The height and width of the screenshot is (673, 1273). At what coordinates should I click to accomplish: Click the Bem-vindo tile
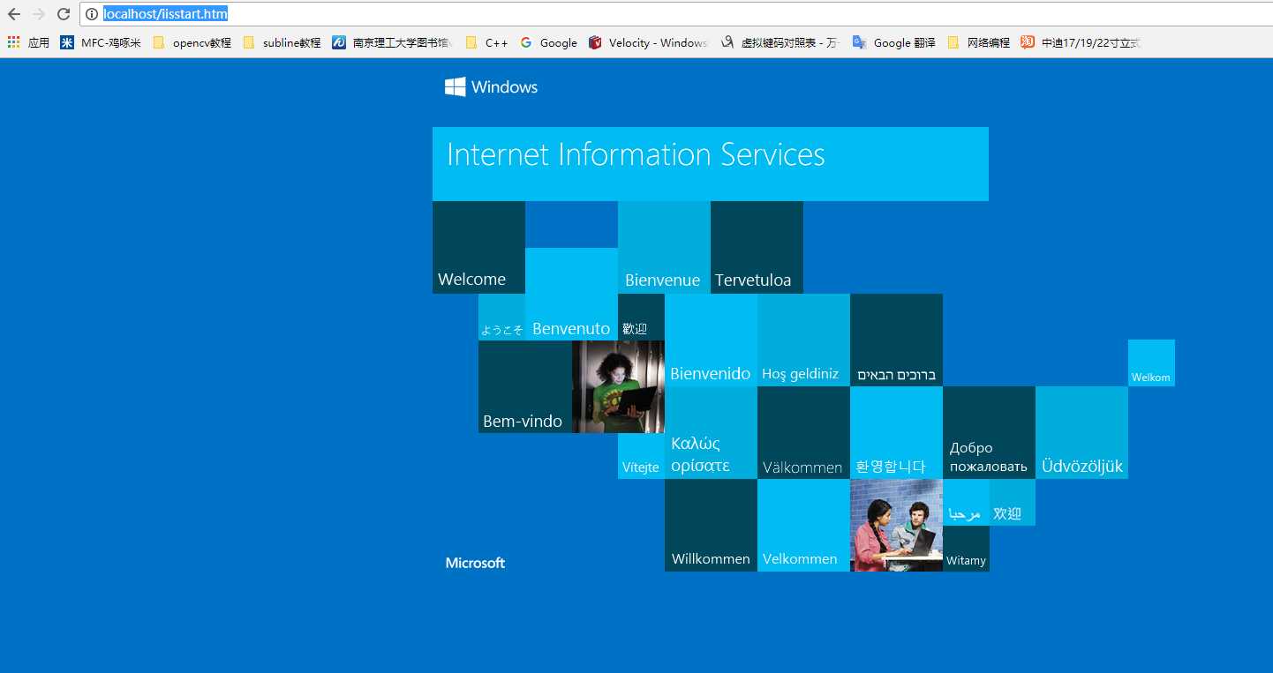point(525,386)
